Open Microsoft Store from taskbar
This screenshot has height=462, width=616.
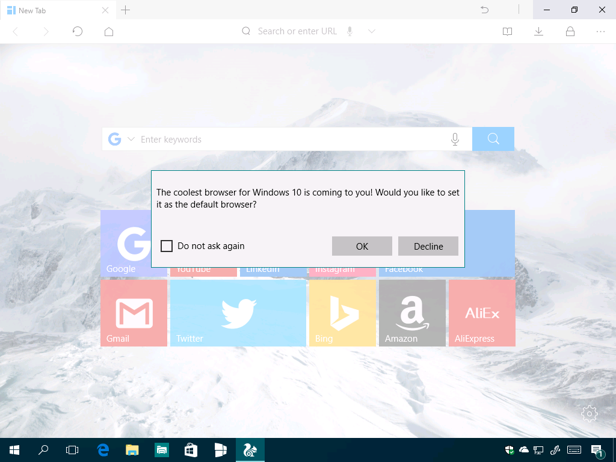191,450
